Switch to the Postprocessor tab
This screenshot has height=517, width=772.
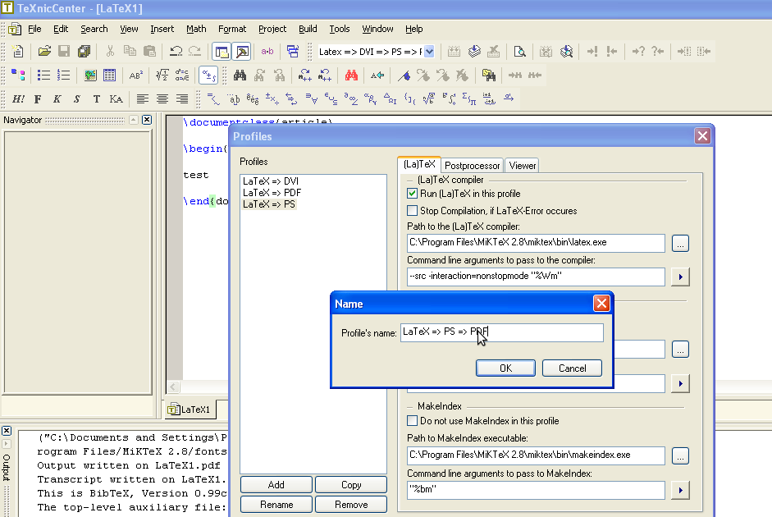tap(471, 164)
